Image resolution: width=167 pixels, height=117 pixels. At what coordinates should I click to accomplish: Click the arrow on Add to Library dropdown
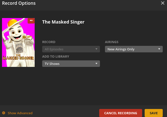[96, 64]
